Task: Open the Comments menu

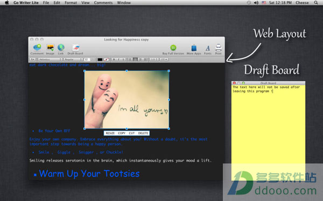Action: pyautogui.click(x=103, y=3)
